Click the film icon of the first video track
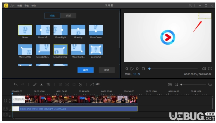This screenshot has height=123, width=216. [x=6, y=101]
